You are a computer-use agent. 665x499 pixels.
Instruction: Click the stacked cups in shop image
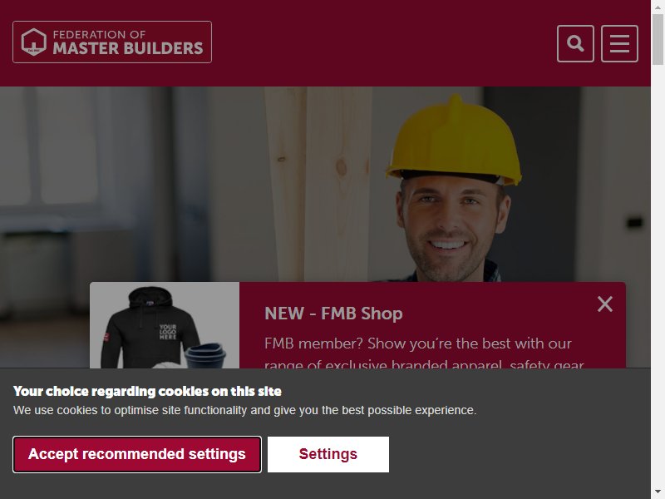(205, 356)
